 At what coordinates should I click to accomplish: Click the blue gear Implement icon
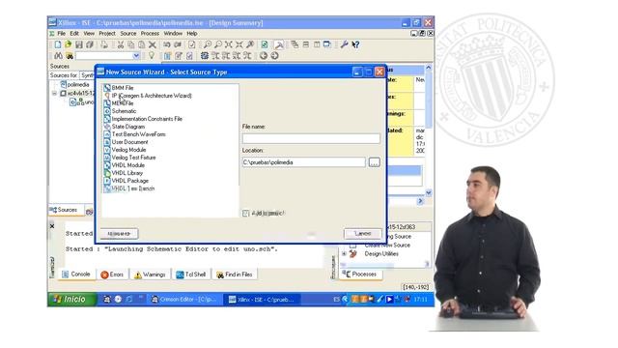point(204,56)
